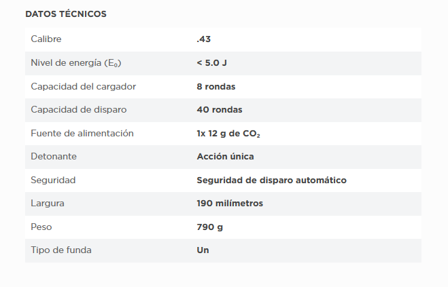Screen dimensions: 448x287
Task: Select the Seguridad row label
Action: click(x=53, y=180)
